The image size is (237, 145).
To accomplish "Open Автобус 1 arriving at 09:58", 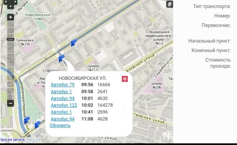I will tap(61, 91).
